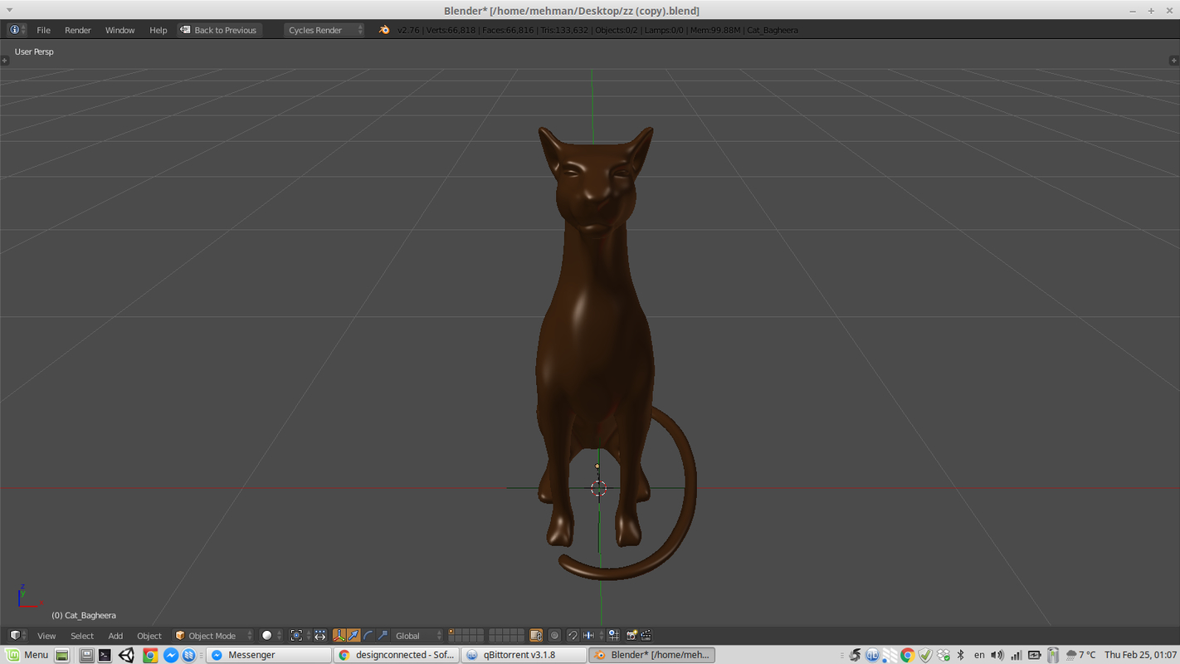Select the Rotate manipulator icon
This screenshot has height=664, width=1180.
tap(368, 636)
